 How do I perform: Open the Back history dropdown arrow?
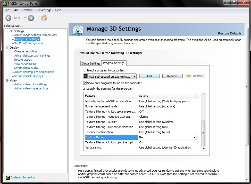pyautogui.click(x=25, y=18)
